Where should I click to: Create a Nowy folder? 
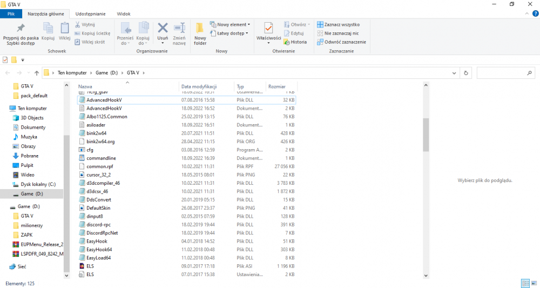200,34
